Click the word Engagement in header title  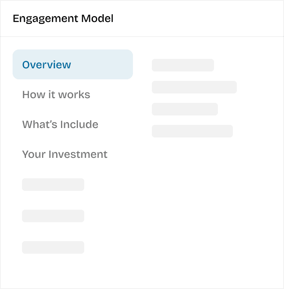(45, 18)
